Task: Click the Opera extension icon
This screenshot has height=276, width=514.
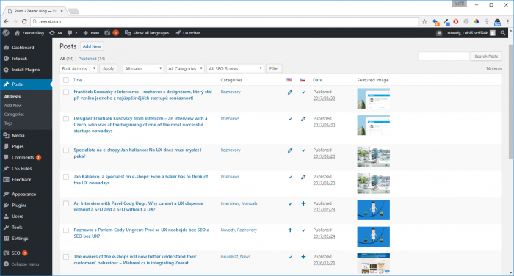Action: tap(456, 21)
